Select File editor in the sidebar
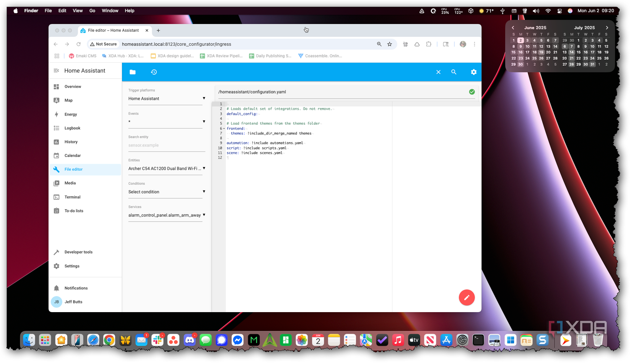 pyautogui.click(x=85, y=169)
